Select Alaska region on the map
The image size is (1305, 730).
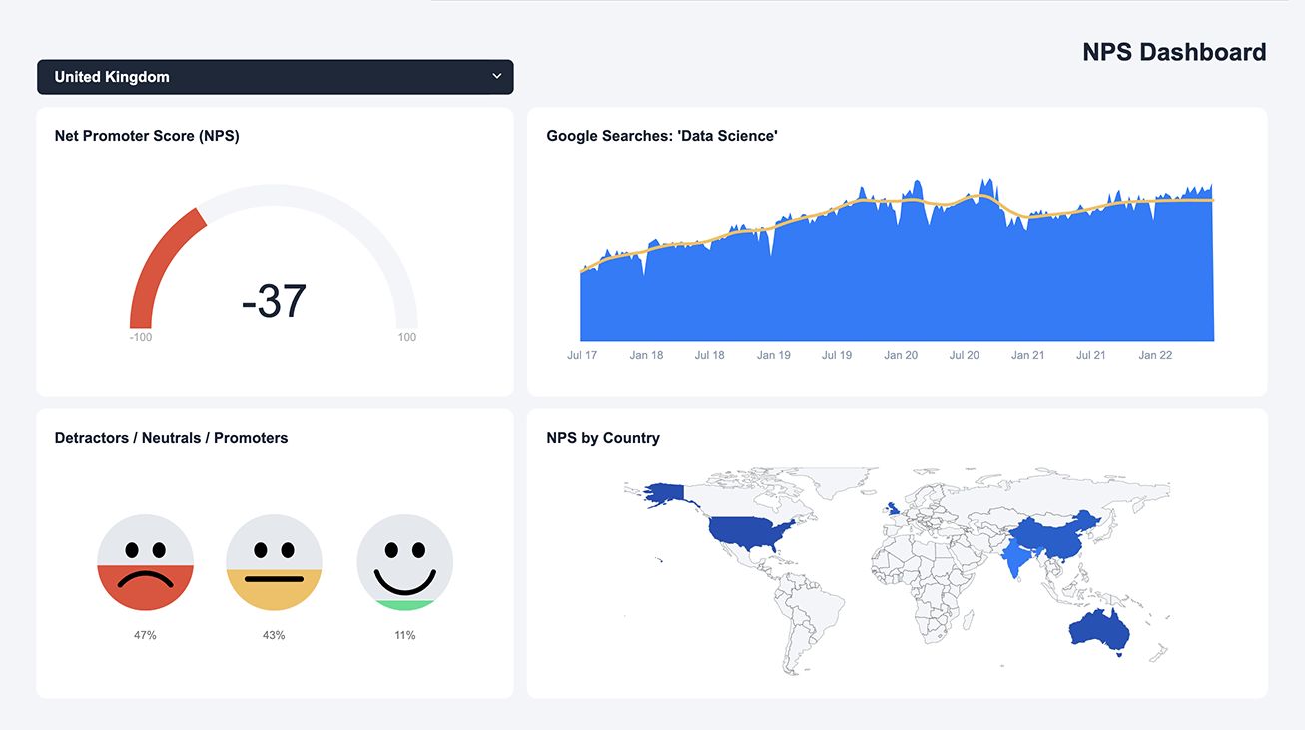[663, 493]
